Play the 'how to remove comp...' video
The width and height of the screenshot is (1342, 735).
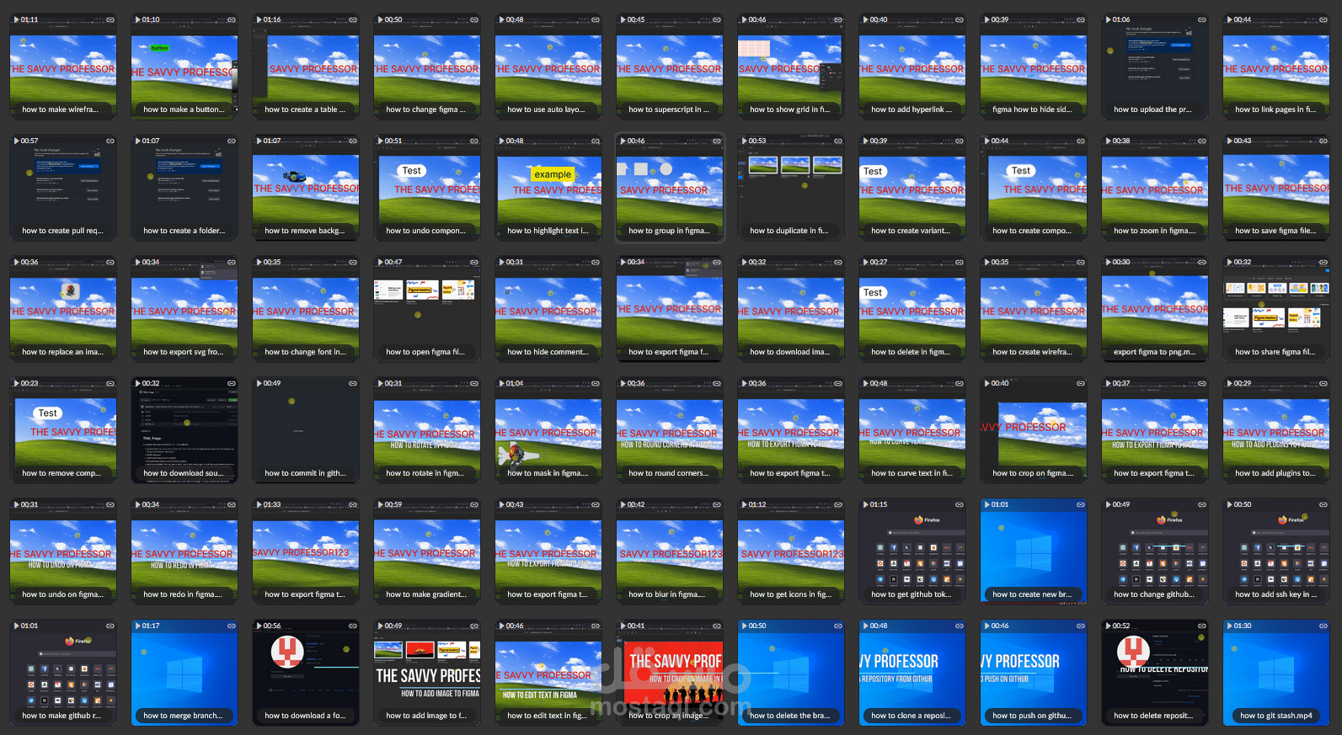[17, 383]
